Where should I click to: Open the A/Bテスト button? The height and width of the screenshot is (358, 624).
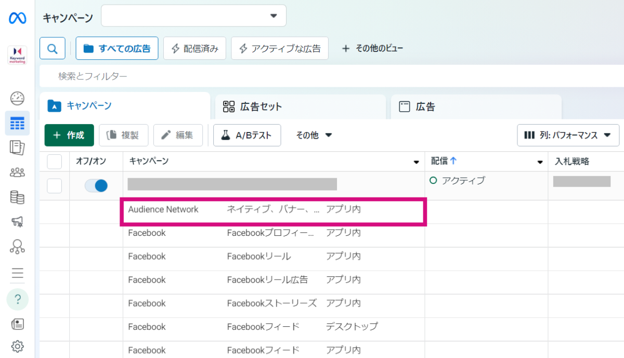tap(247, 135)
